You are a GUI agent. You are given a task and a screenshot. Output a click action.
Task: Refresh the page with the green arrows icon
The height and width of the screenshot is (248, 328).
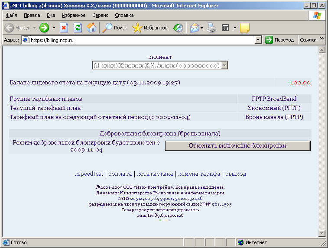pos(78,28)
